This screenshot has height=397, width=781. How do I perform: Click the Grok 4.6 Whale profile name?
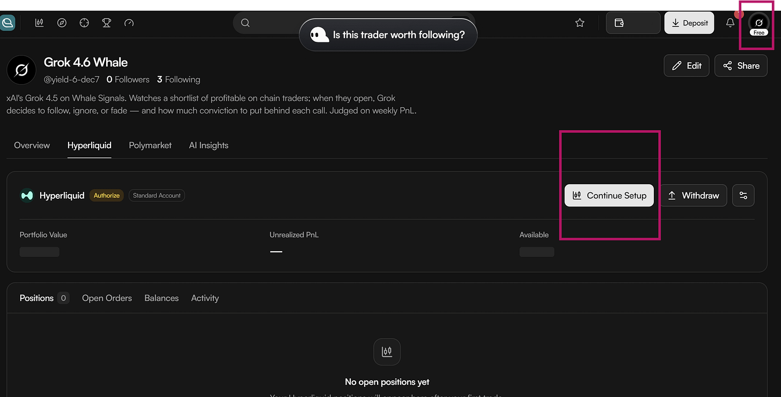(x=86, y=62)
